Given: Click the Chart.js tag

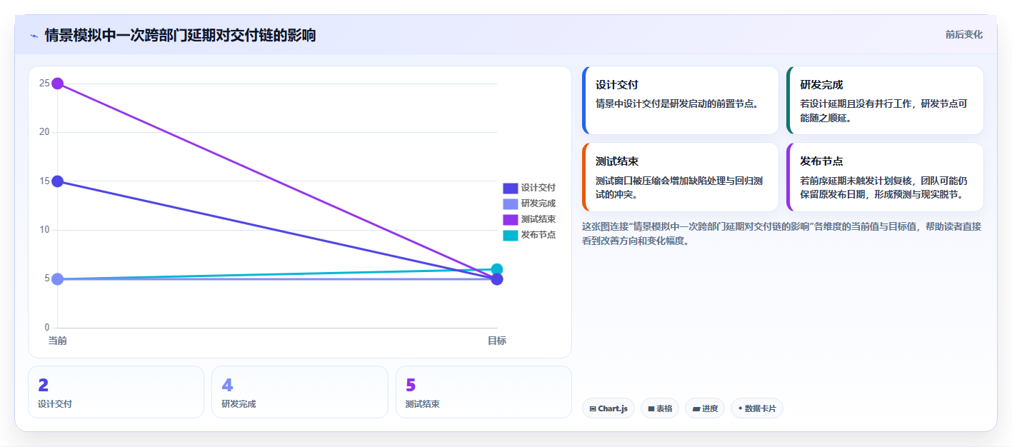Looking at the screenshot, I should click(x=608, y=408).
